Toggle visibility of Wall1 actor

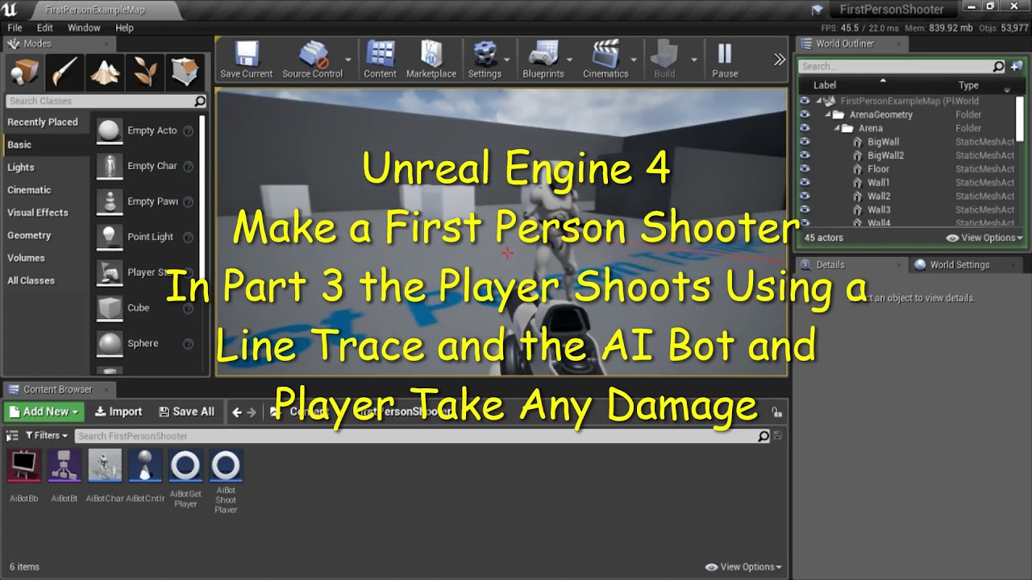[x=805, y=183]
